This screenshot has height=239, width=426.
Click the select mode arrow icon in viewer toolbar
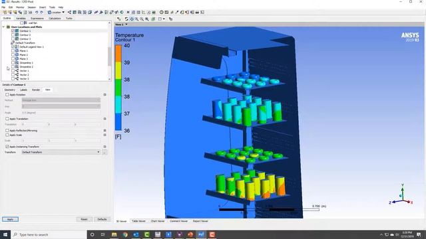(119, 19)
